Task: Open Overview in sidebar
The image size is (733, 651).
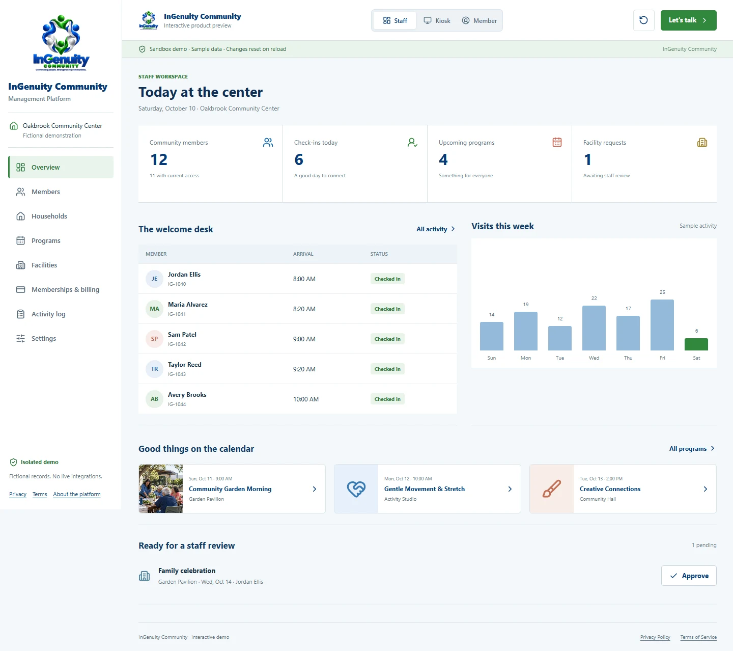Action: (61, 167)
